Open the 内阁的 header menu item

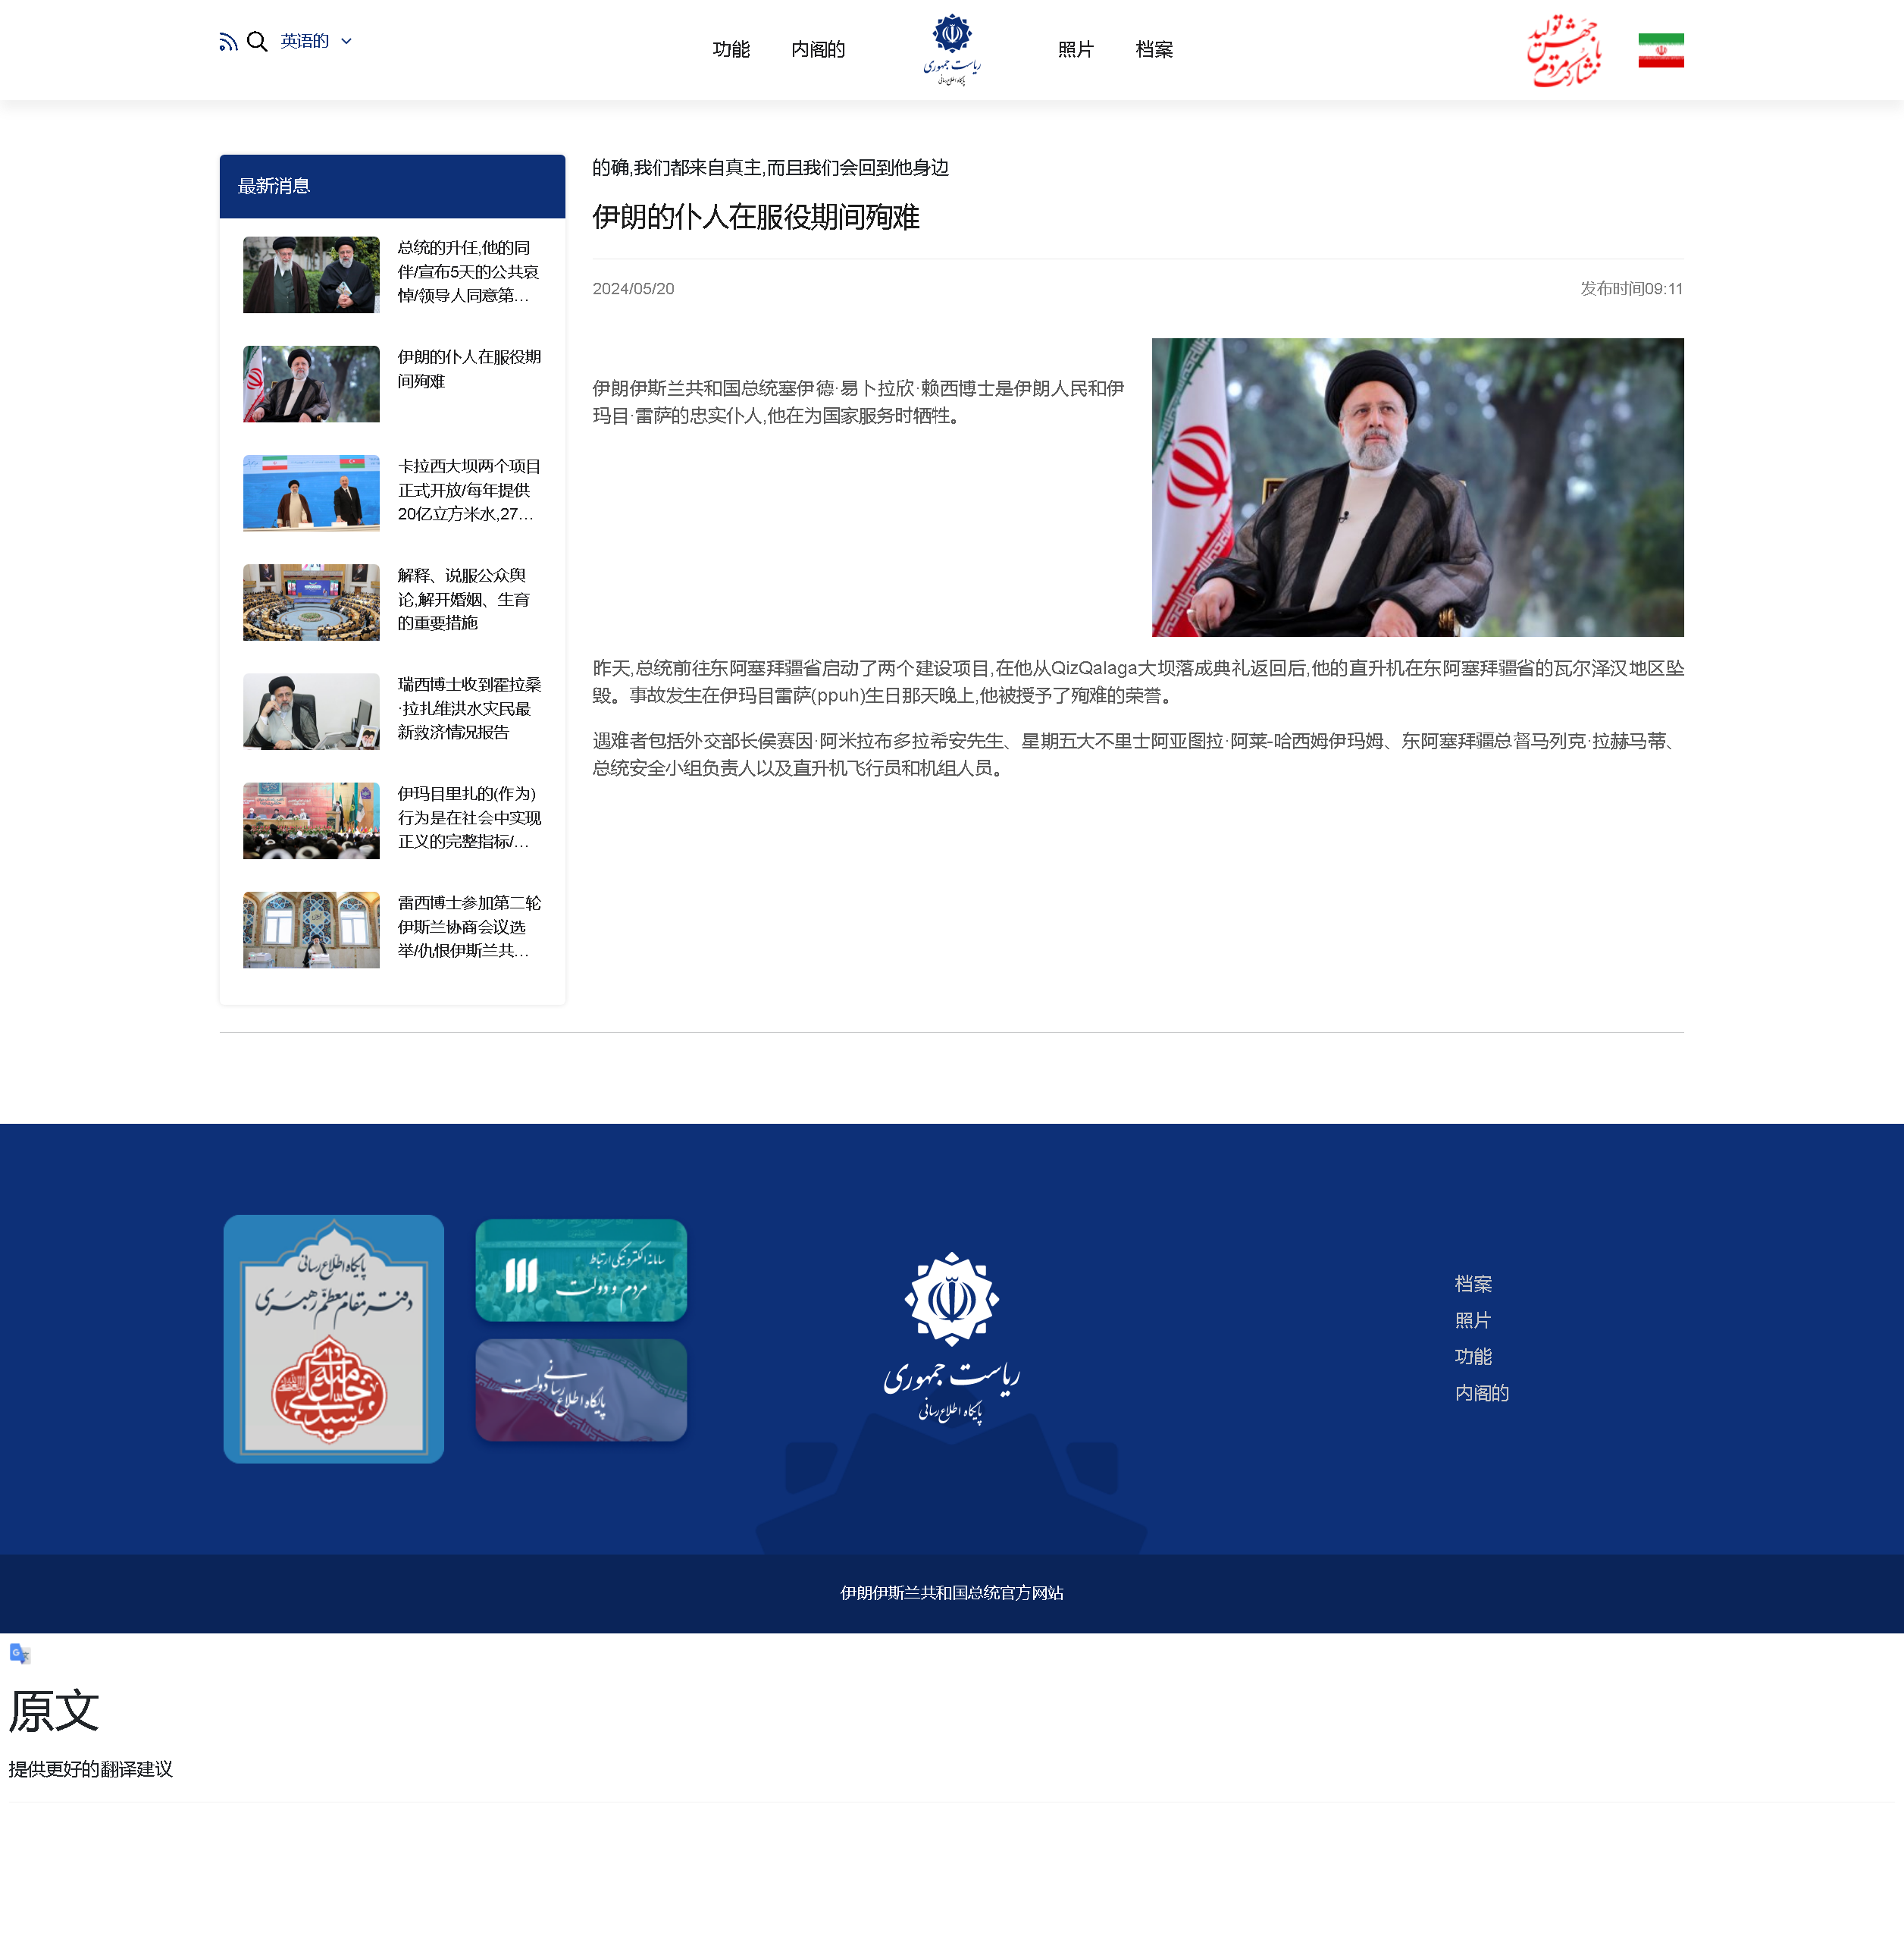[x=818, y=50]
